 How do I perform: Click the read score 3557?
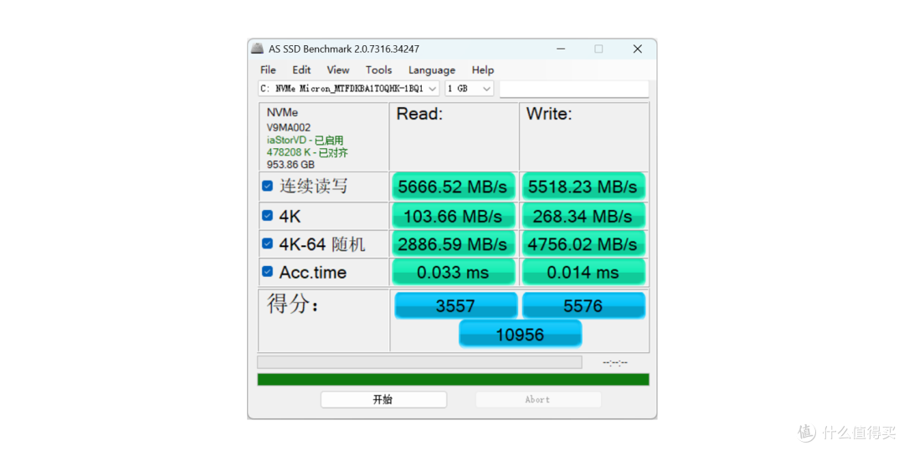455,305
